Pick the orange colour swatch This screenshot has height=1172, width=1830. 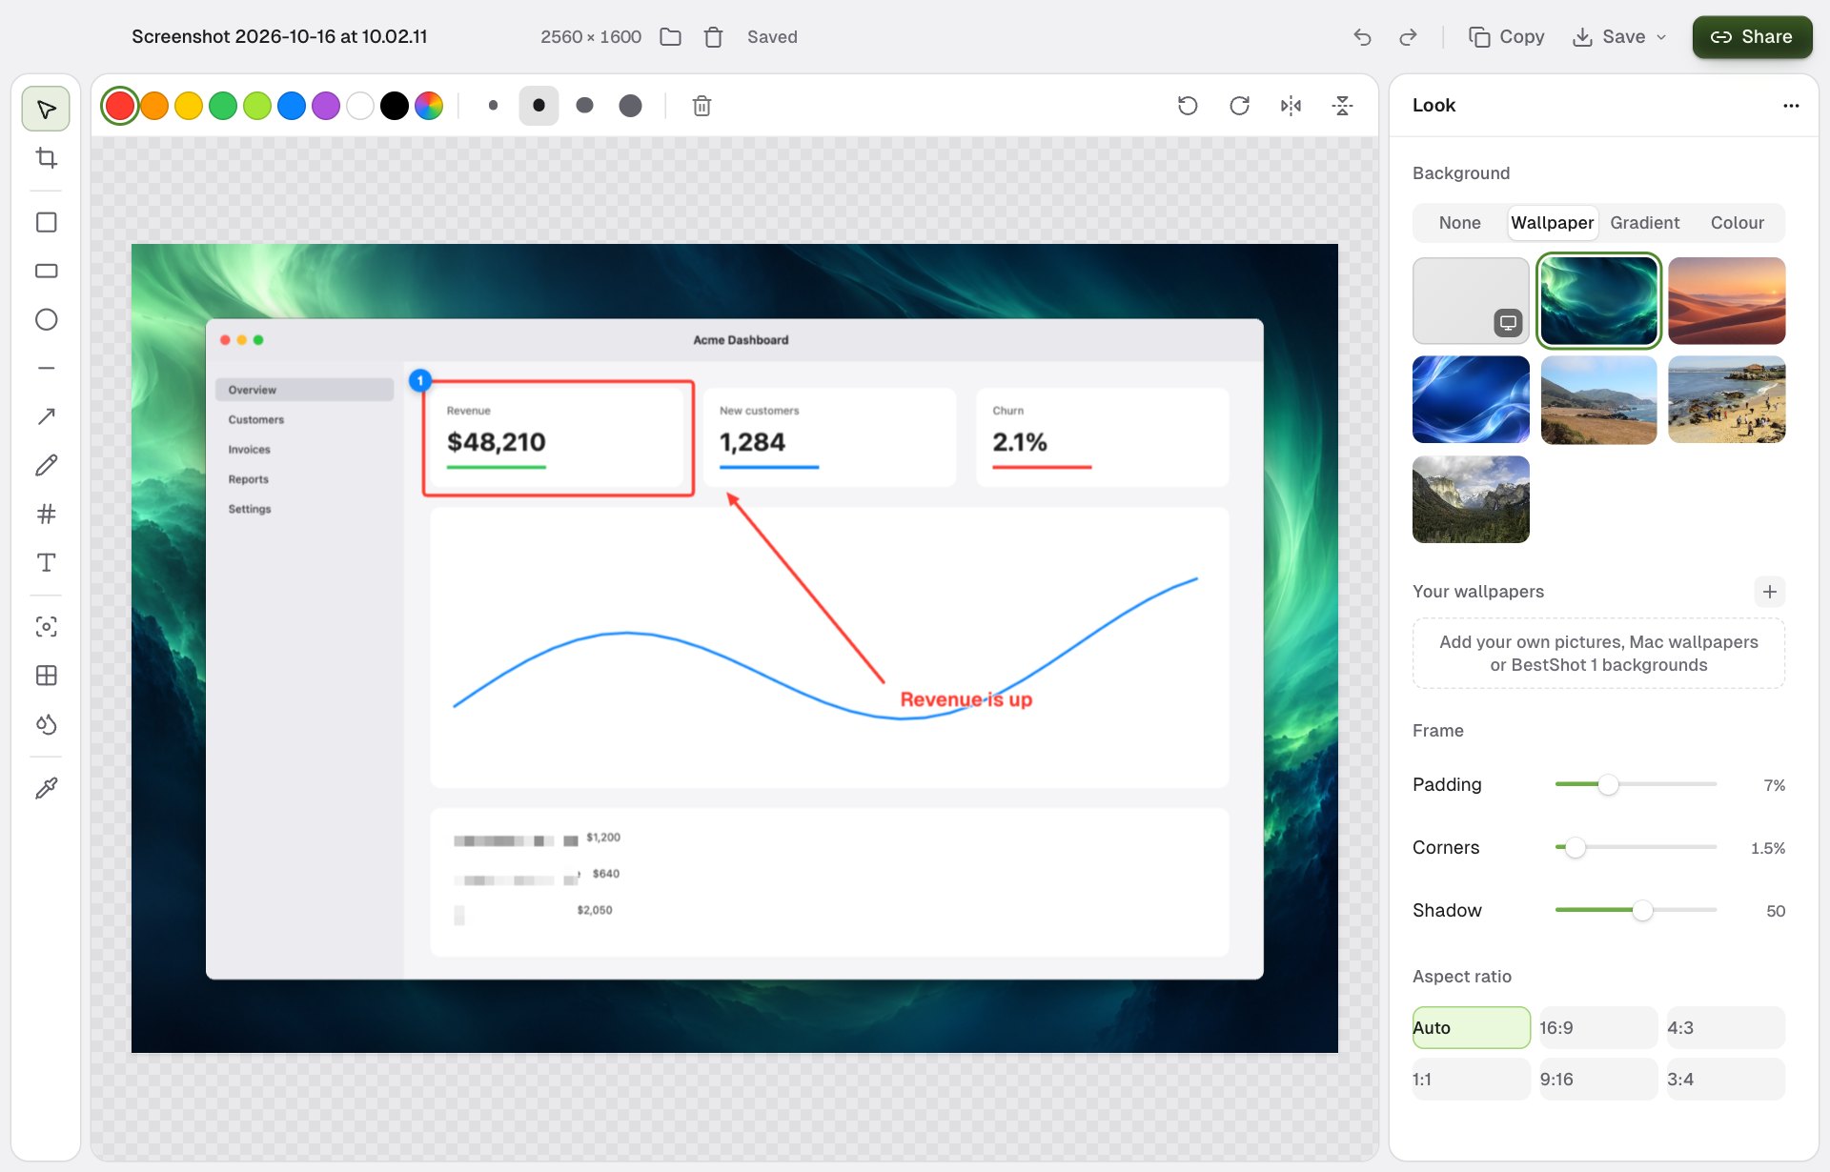coord(154,106)
